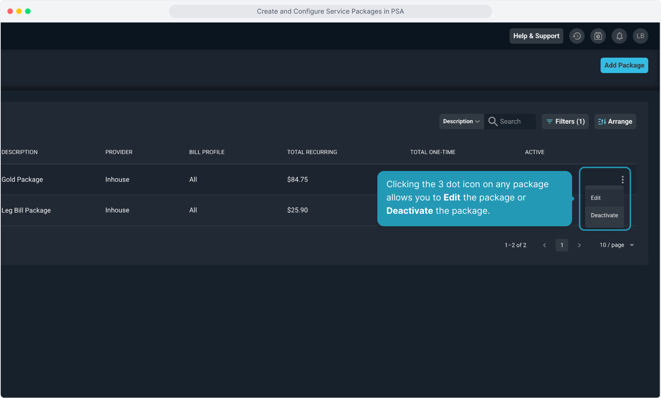Expand the Description search field dropdown

[x=461, y=122]
